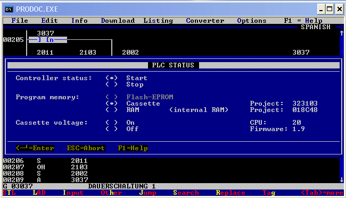Select Flash-EPROM program memory option
Screen dimensions: 346x198
(x=112, y=97)
